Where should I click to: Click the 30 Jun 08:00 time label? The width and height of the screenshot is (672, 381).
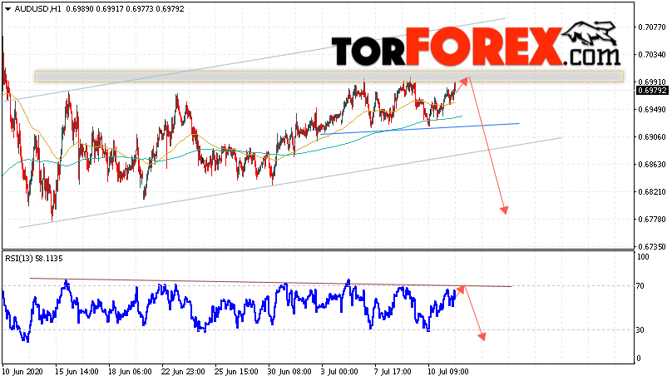click(x=289, y=372)
